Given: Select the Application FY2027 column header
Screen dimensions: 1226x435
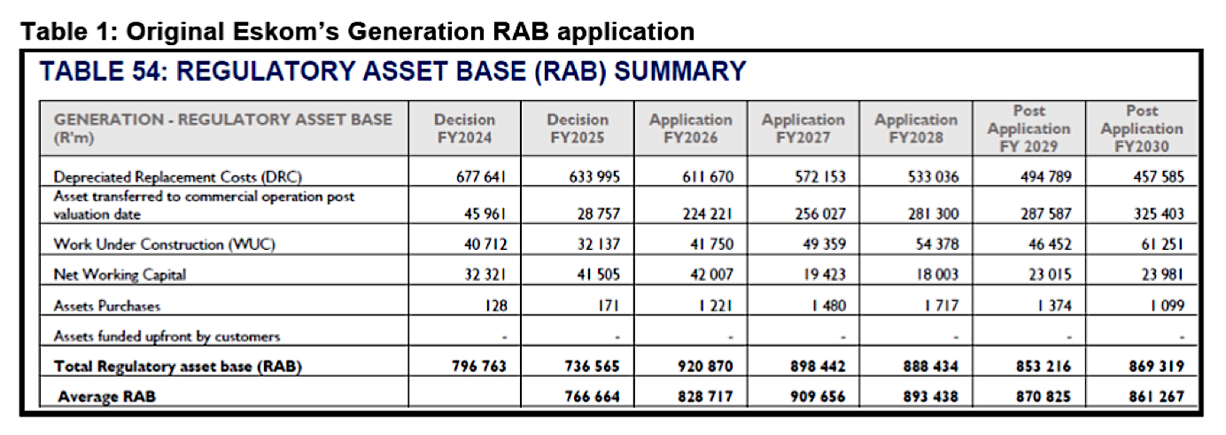Looking at the screenshot, I should point(803,128).
